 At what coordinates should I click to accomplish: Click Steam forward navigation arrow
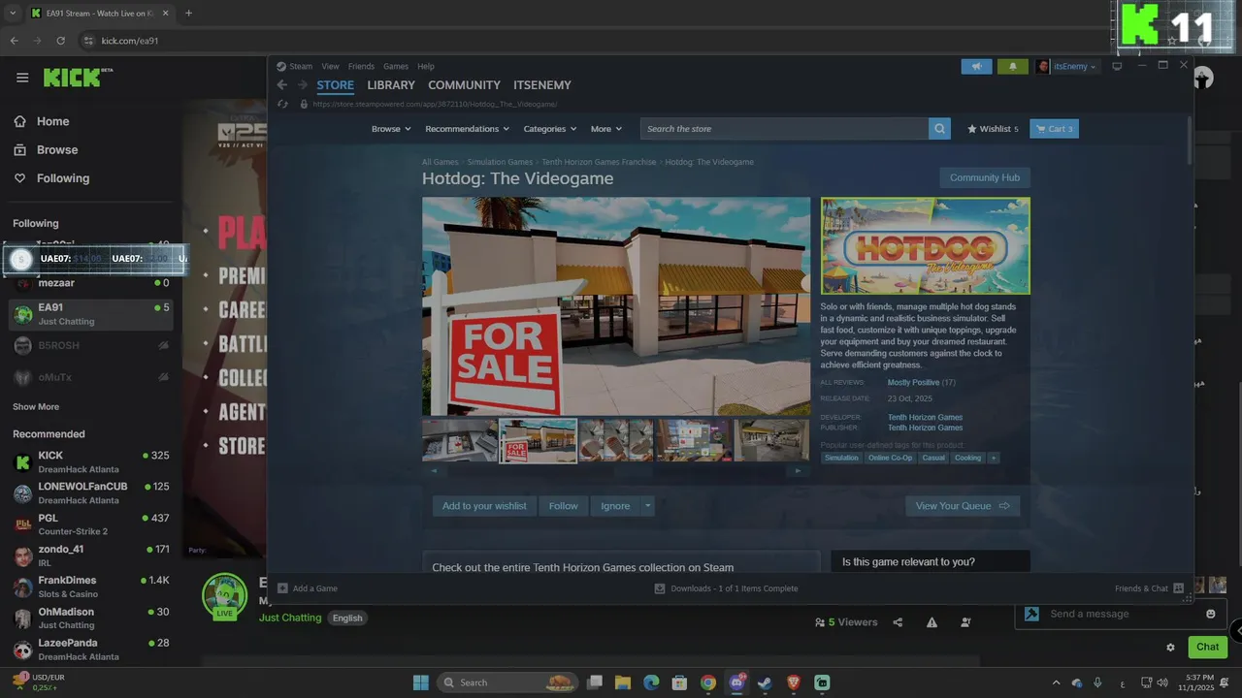click(x=301, y=85)
